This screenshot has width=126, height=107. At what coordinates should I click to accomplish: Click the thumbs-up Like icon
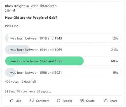(x=12, y=101)
